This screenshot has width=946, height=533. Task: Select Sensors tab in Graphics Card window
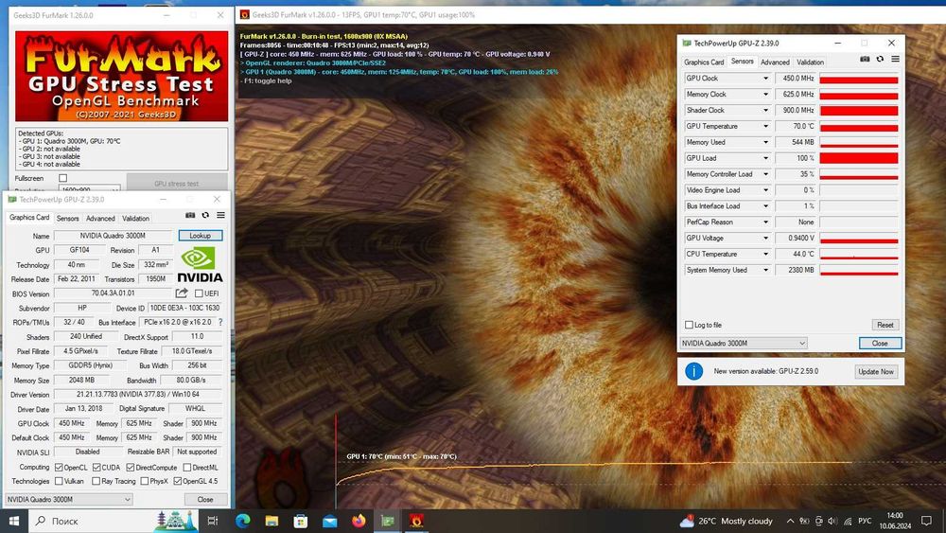pos(67,219)
